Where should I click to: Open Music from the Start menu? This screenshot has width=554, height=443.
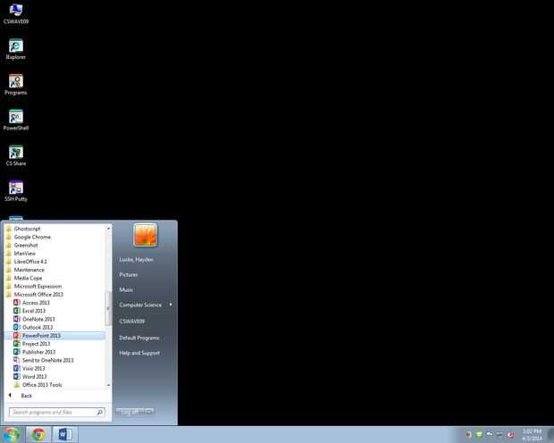(x=126, y=289)
